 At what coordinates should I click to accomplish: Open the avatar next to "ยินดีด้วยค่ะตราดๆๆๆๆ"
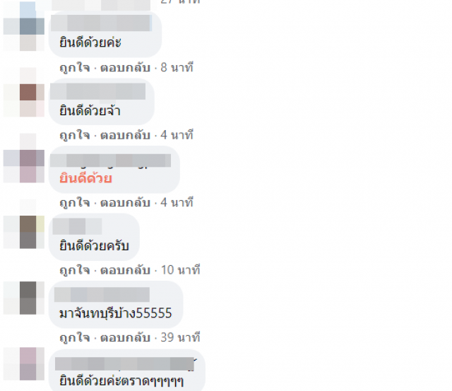(x=24, y=363)
